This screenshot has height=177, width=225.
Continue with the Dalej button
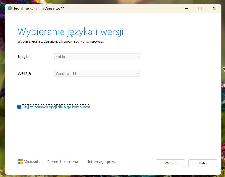[203, 163]
